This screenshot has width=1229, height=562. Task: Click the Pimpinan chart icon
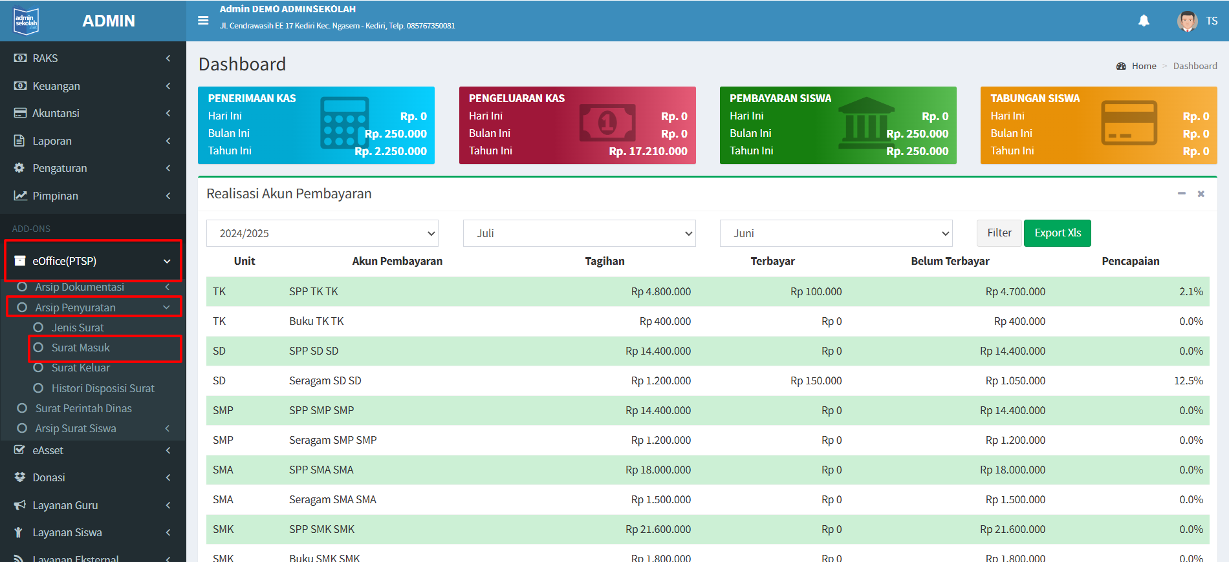point(20,196)
